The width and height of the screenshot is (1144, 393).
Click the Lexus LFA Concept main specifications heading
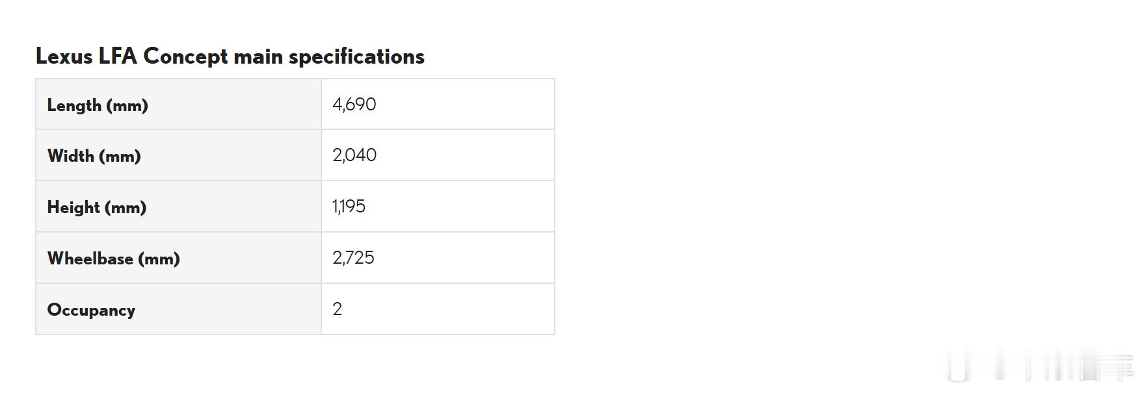coord(230,57)
